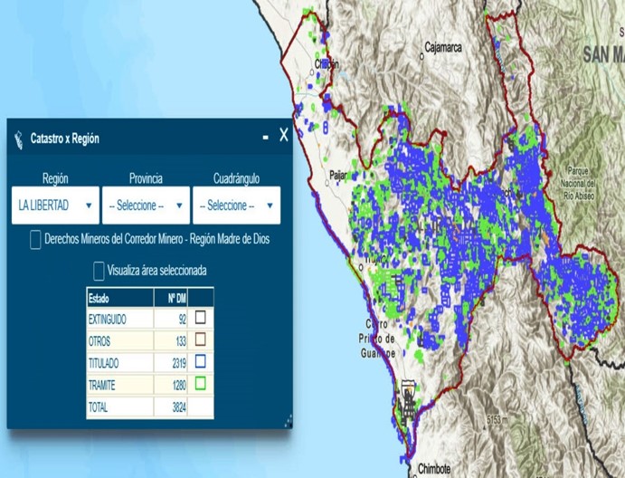625x478 pixels.
Task: Click the pickaxe icon in the panel title
Action: (18, 139)
